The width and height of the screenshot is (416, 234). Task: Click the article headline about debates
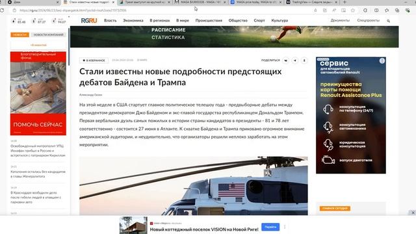click(x=181, y=77)
